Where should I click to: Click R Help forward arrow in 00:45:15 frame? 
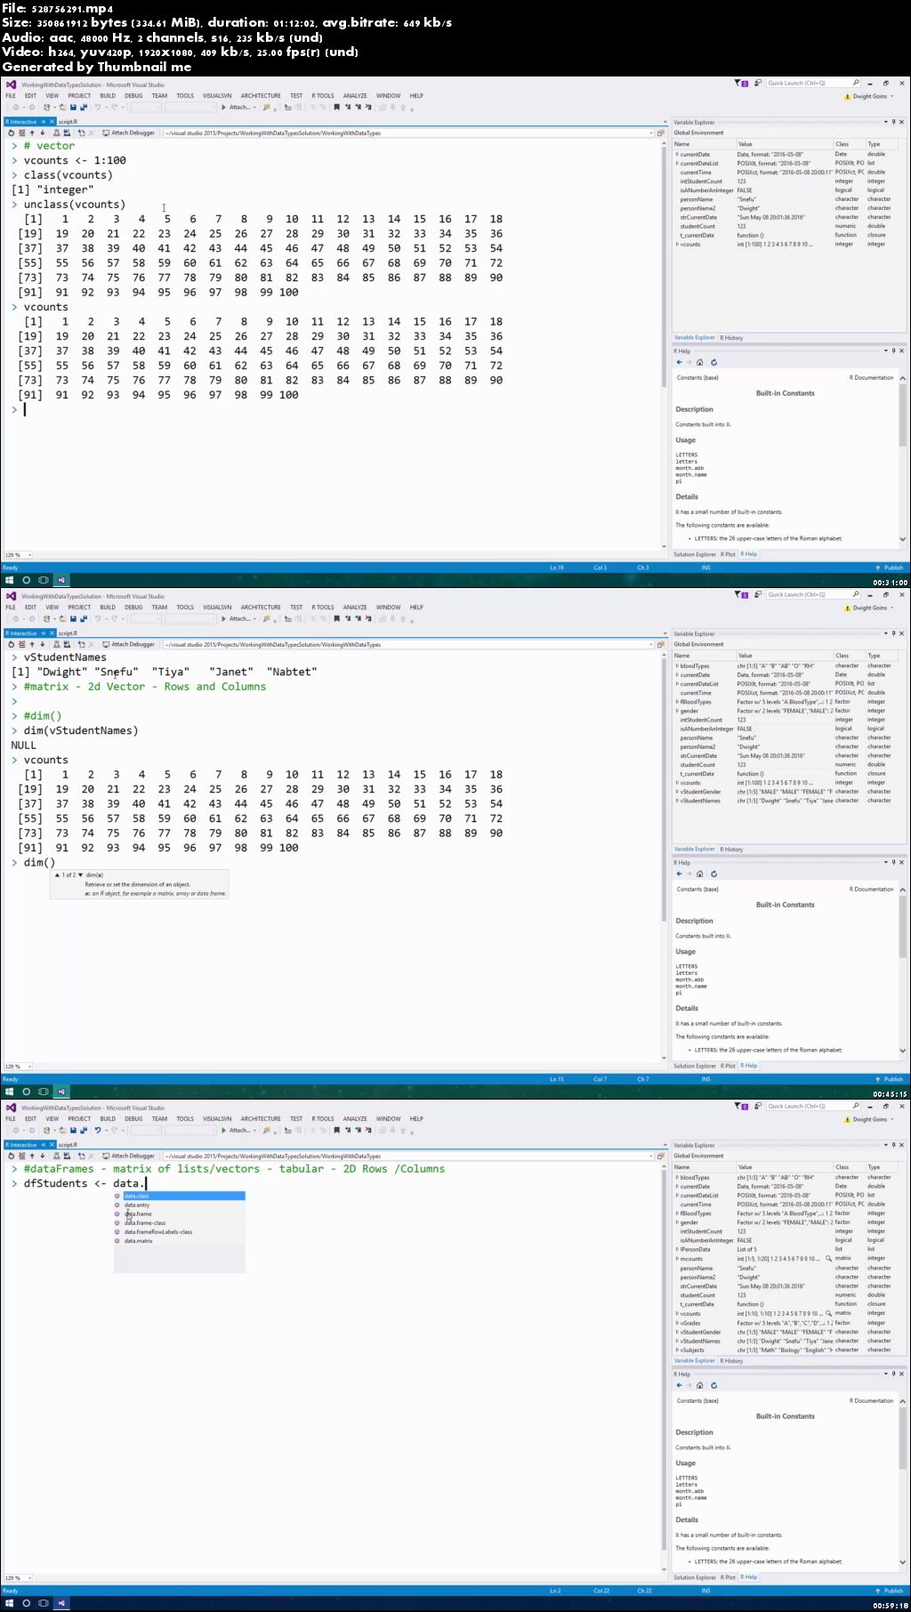pyautogui.click(x=689, y=875)
